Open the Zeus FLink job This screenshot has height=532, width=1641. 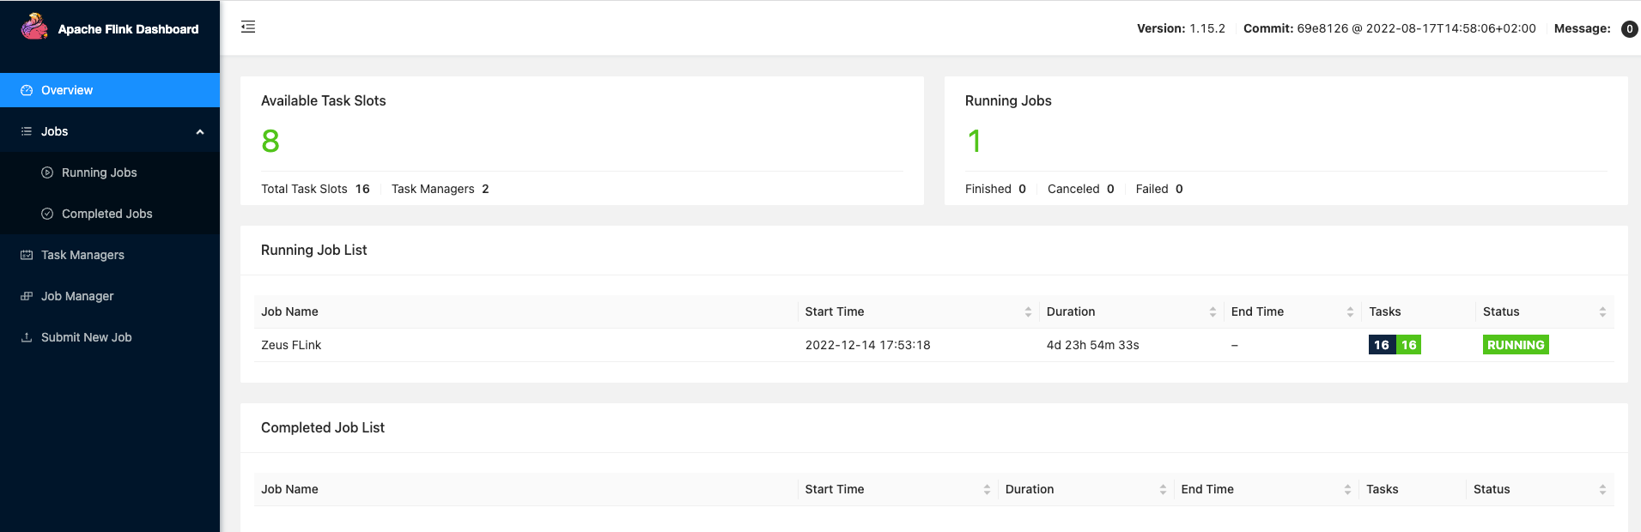pos(291,345)
